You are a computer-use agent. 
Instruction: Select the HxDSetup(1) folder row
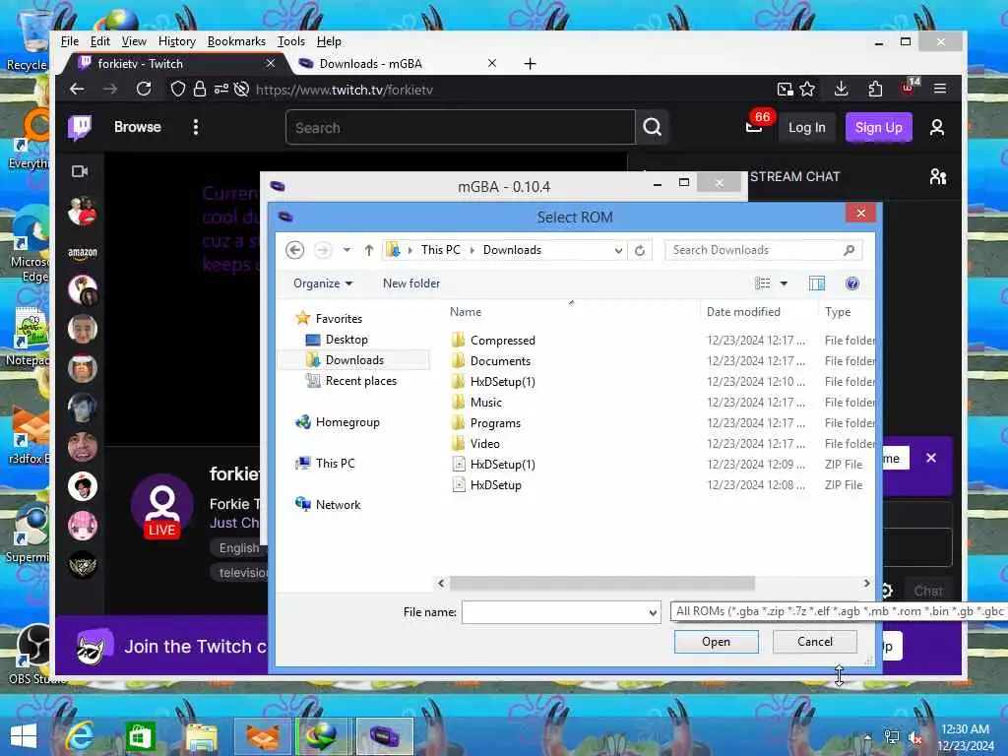coord(662,382)
